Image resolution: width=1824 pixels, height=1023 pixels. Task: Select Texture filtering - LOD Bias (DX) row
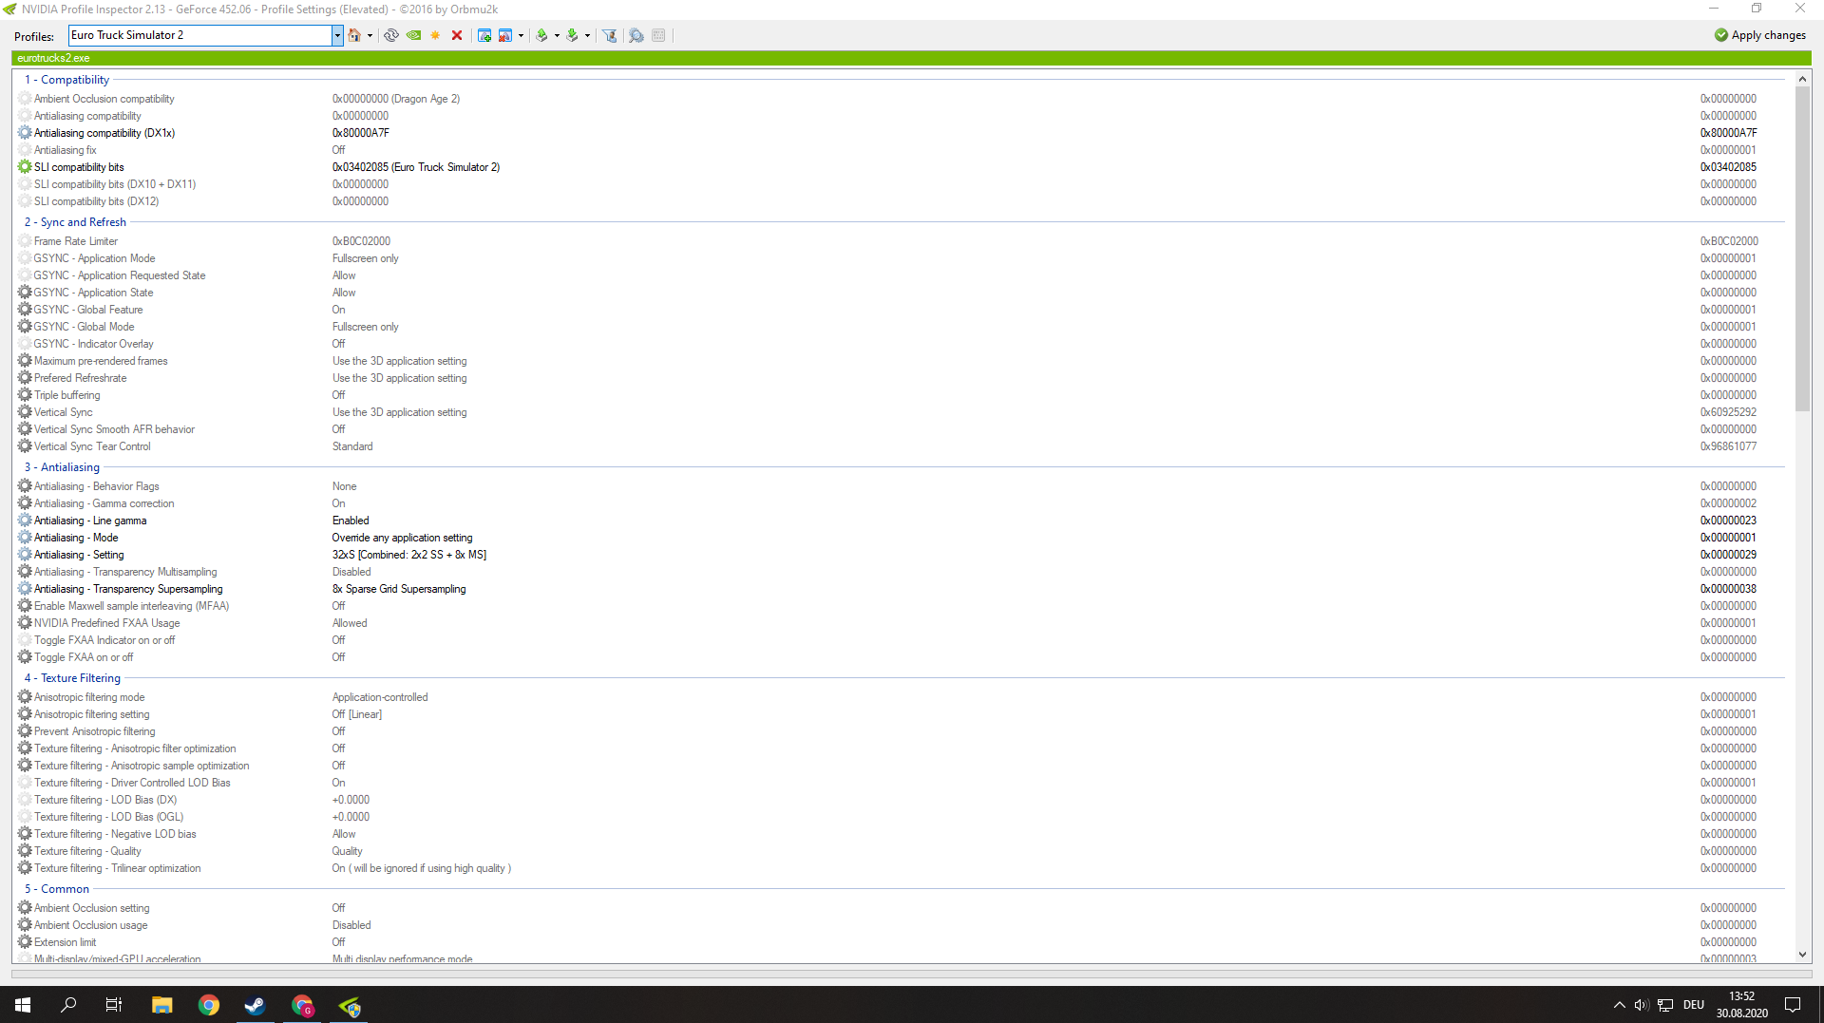tap(901, 800)
